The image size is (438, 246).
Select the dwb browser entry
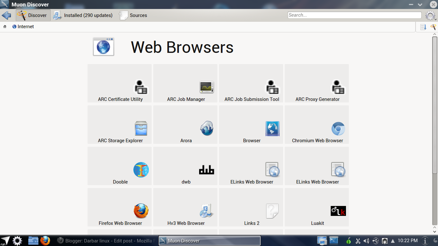[x=185, y=166]
